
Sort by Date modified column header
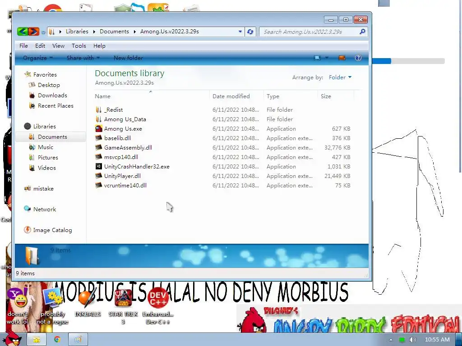click(x=236, y=96)
